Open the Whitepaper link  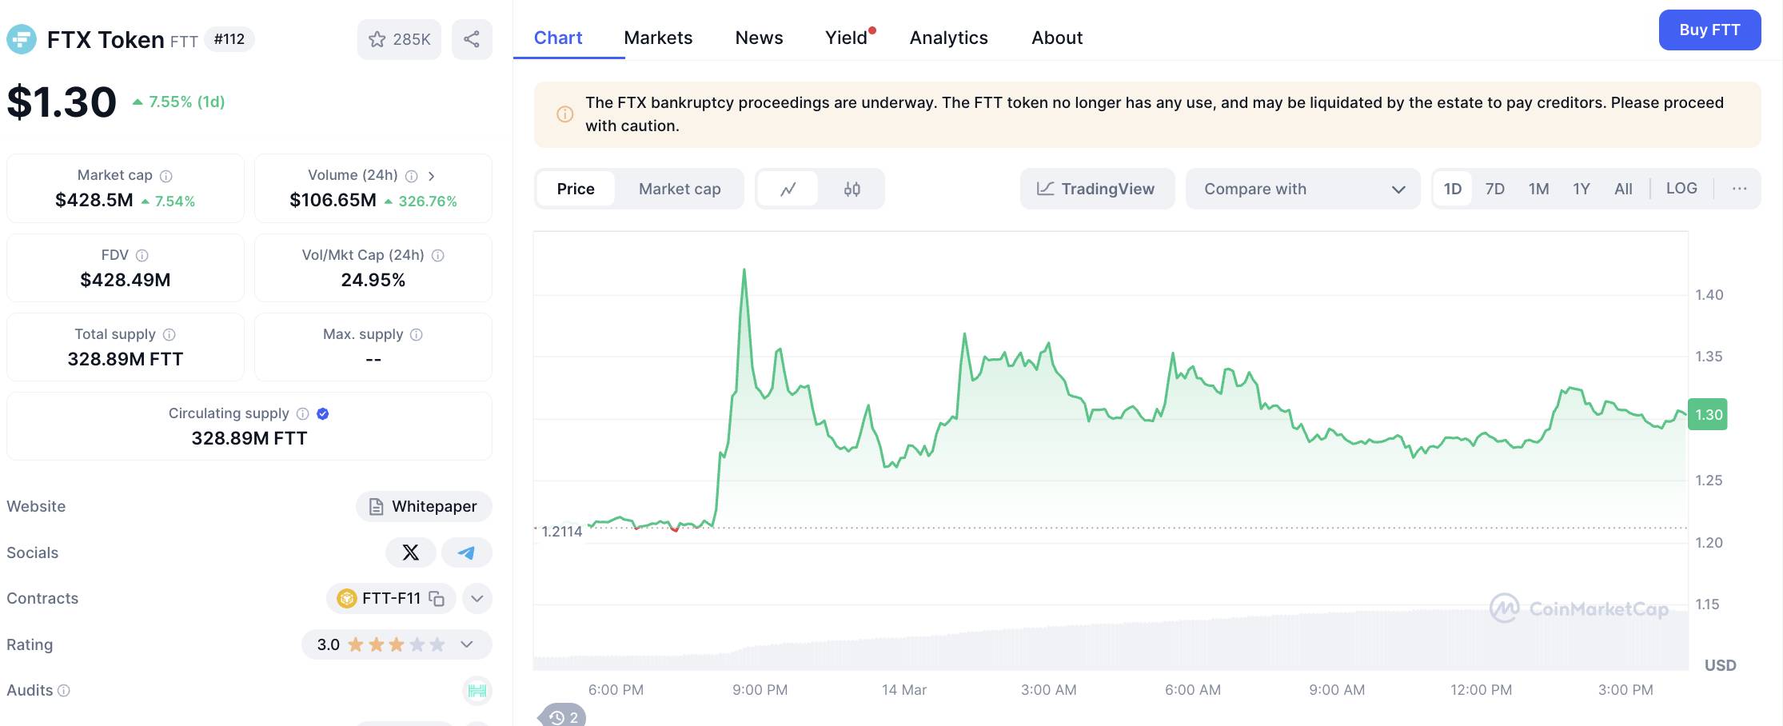tap(424, 506)
